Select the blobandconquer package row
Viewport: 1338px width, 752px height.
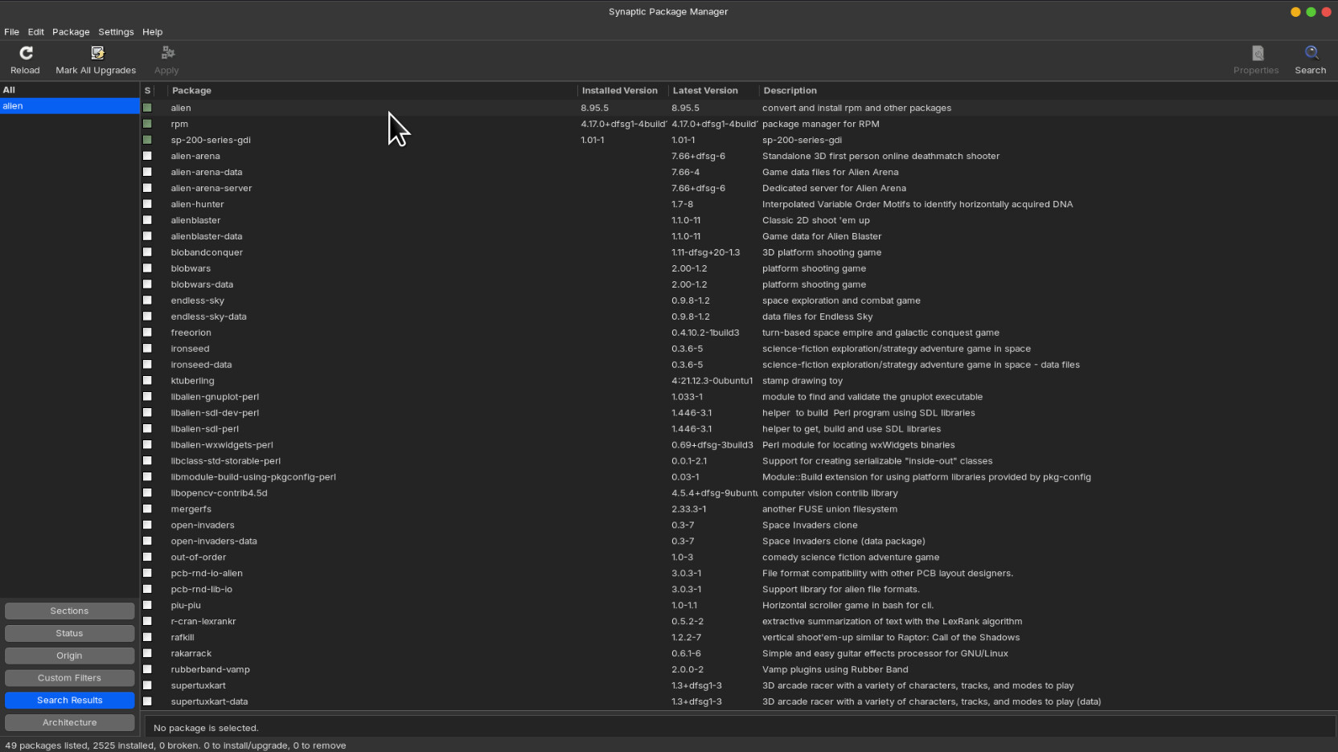[739, 252]
